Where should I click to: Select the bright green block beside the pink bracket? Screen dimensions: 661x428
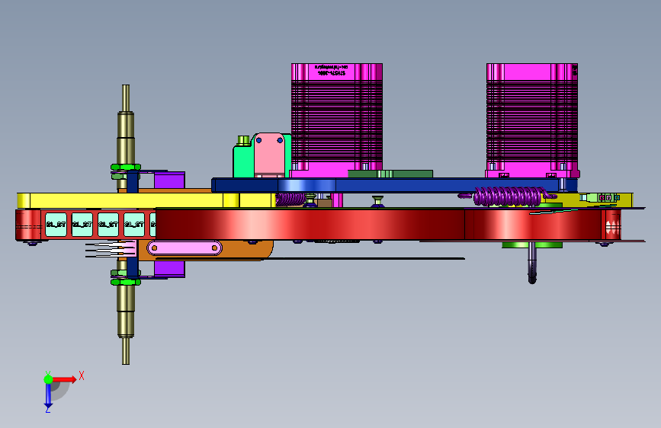243,161
